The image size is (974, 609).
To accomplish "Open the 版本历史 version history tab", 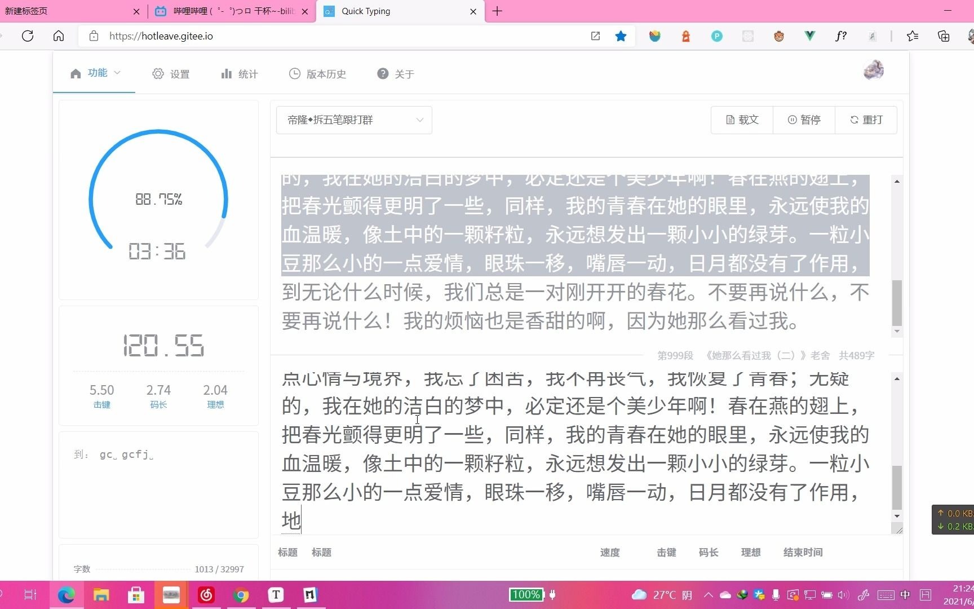I will click(317, 74).
